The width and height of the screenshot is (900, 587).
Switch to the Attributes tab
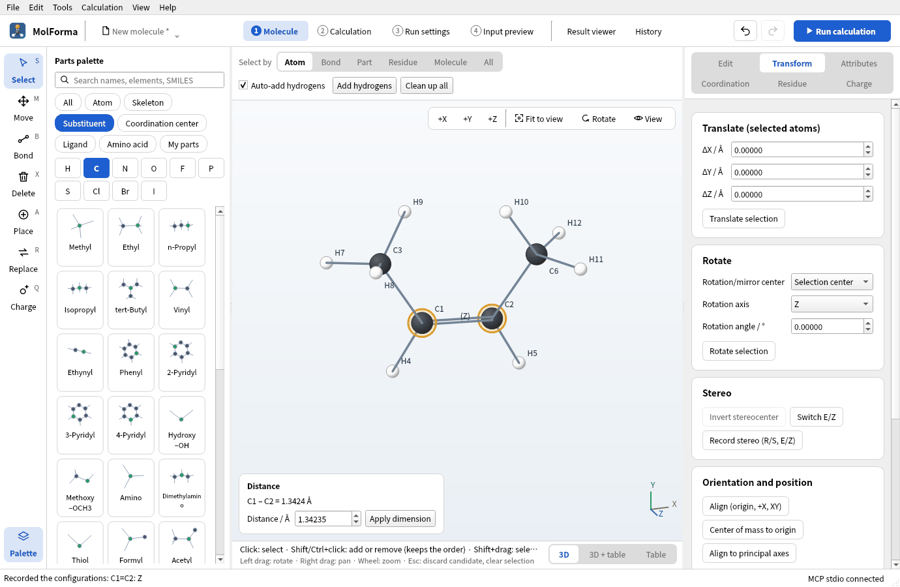coord(859,63)
